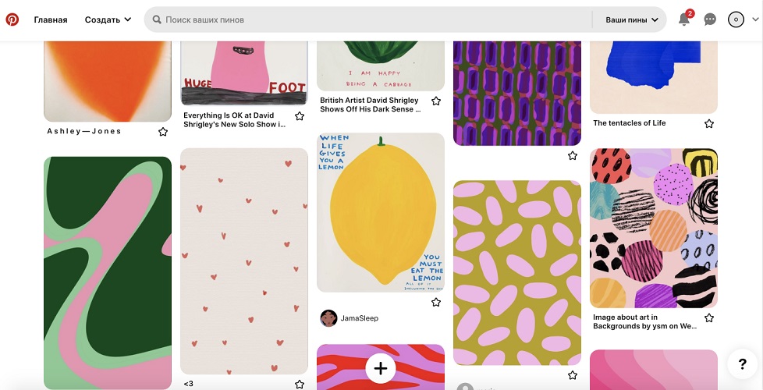Open the green and pink wavy pin
The height and width of the screenshot is (390, 763).
(x=108, y=272)
